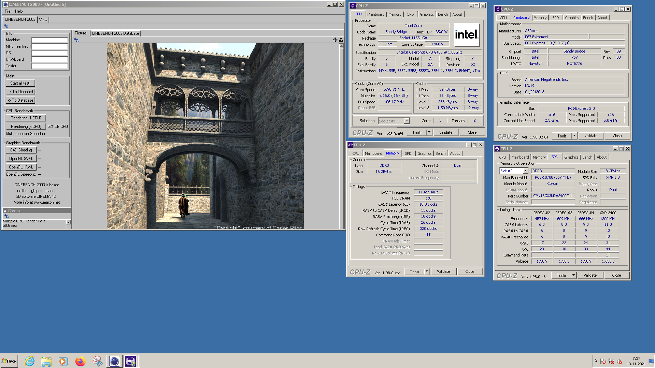Click the pin icon below CINEBENCH 2003 tab
Screen dimensions: 655x368
[x=6, y=26]
